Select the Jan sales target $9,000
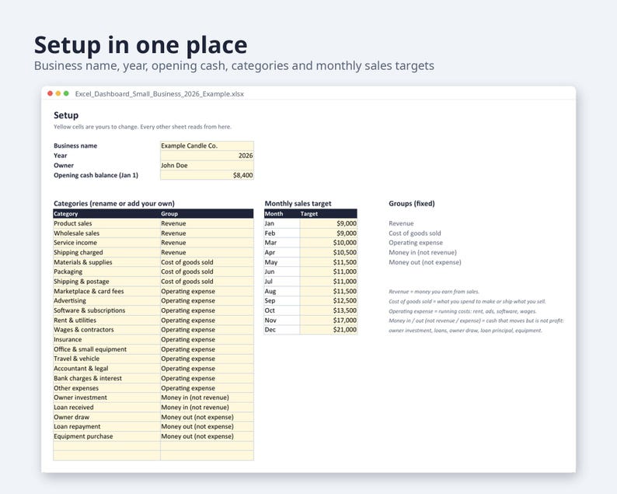Image resolution: width=617 pixels, height=494 pixels. pyautogui.click(x=329, y=223)
